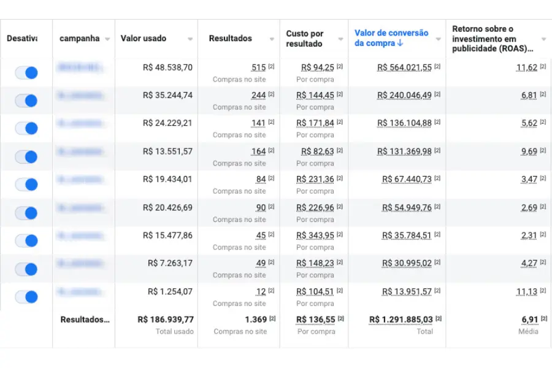Expand the Valor usado column menu

point(190,39)
